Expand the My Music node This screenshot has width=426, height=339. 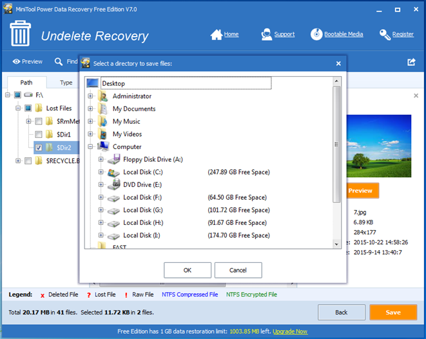pyautogui.click(x=90, y=121)
